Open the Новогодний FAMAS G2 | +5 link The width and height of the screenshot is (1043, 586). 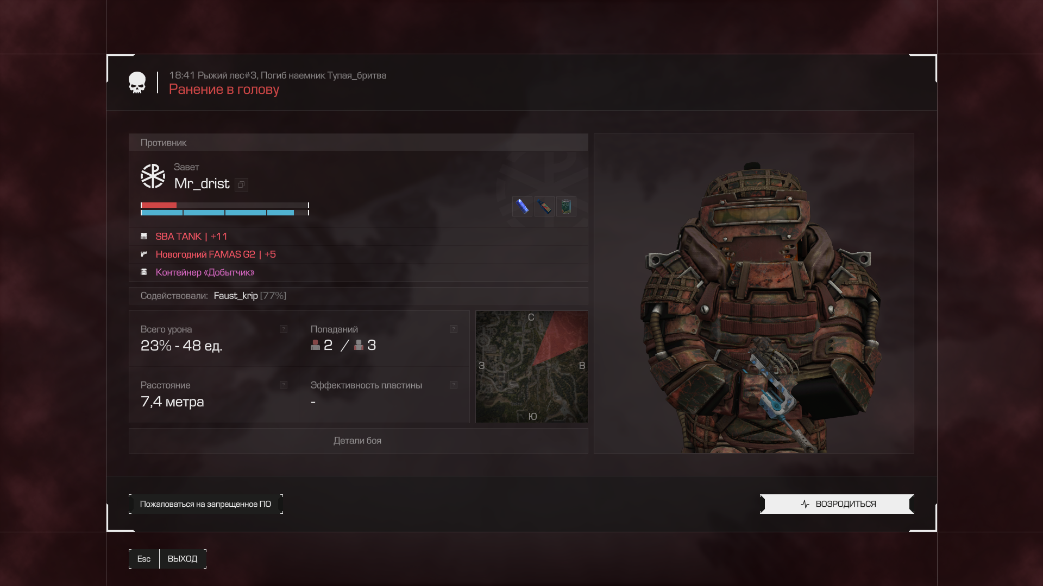point(216,254)
